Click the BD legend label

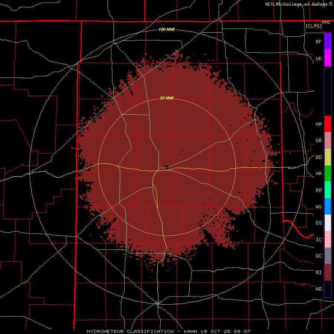point(319,157)
